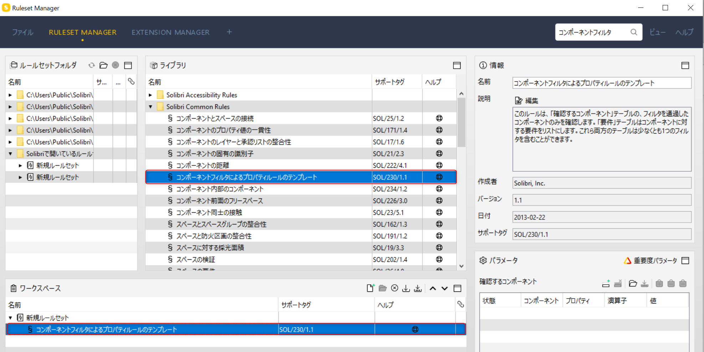Click new ruleset icon in ワークスペース toolbar
Screen dimensions: 704x352
click(x=371, y=288)
